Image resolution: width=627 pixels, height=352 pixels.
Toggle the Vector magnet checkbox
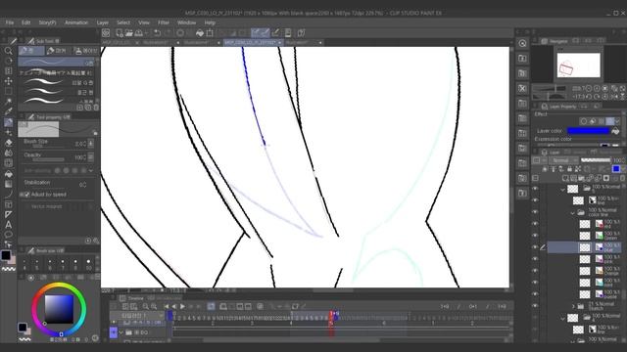click(27, 206)
